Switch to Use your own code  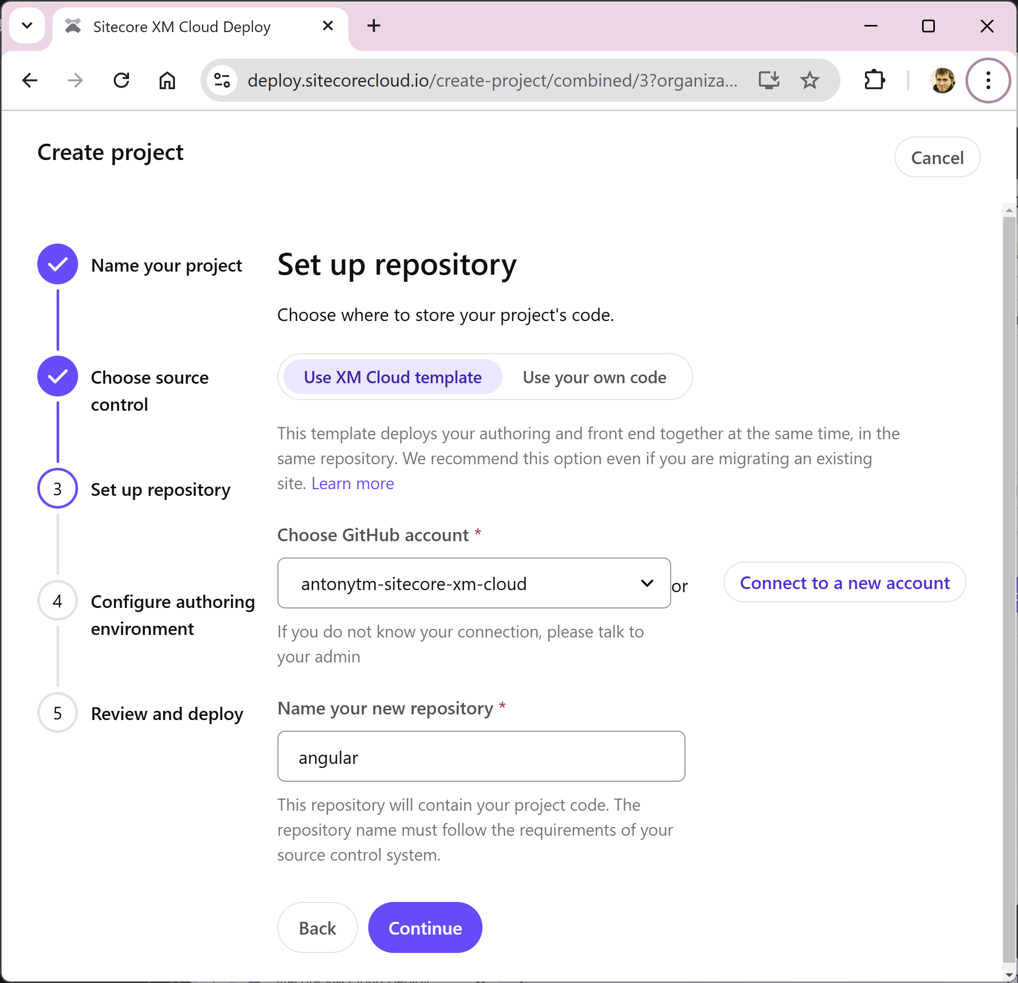pyautogui.click(x=594, y=377)
